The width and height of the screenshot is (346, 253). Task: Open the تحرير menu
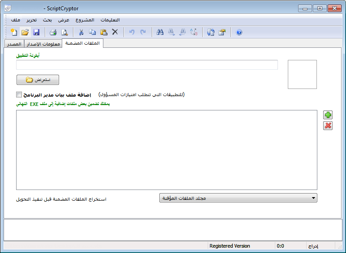point(31,20)
